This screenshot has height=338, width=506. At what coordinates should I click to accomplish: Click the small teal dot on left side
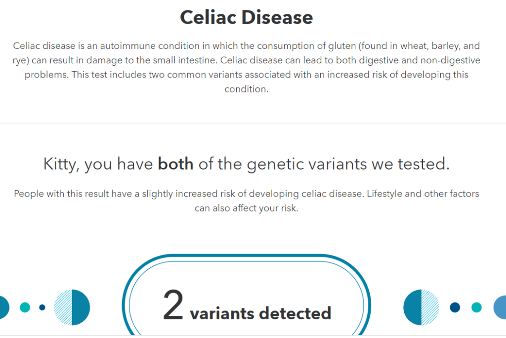click(x=25, y=307)
